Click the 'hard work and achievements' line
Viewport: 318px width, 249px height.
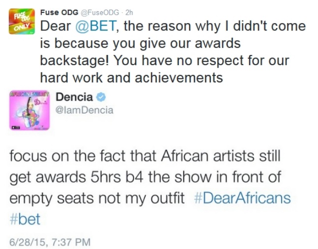point(131,77)
